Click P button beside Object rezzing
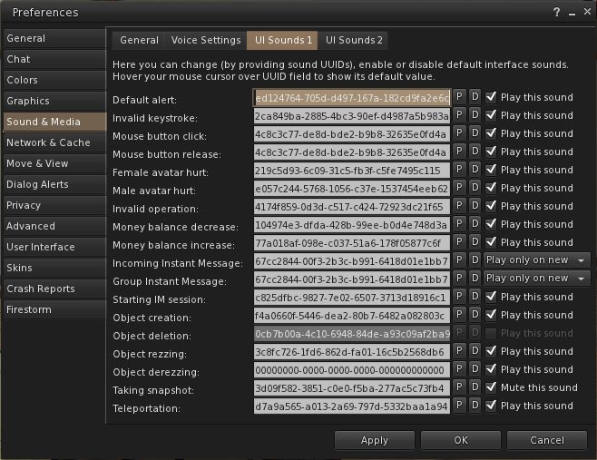 459,351
